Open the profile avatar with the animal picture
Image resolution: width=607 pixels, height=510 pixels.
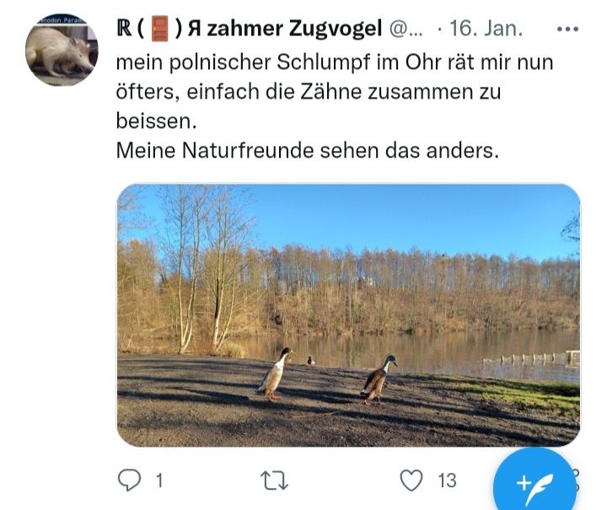pyautogui.click(x=62, y=50)
